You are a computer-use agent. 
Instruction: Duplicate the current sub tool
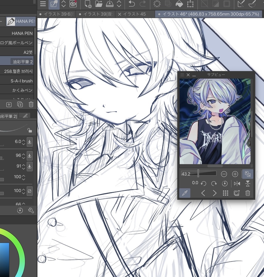click(x=20, y=104)
